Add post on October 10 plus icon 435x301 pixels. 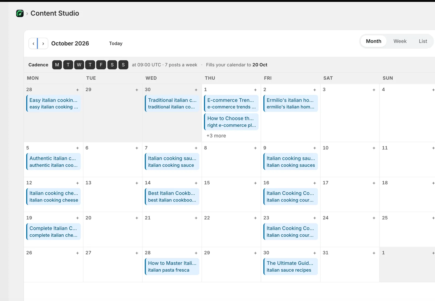[374, 148]
